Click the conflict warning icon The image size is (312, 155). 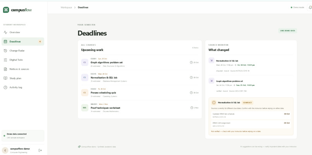[x=214, y=102]
